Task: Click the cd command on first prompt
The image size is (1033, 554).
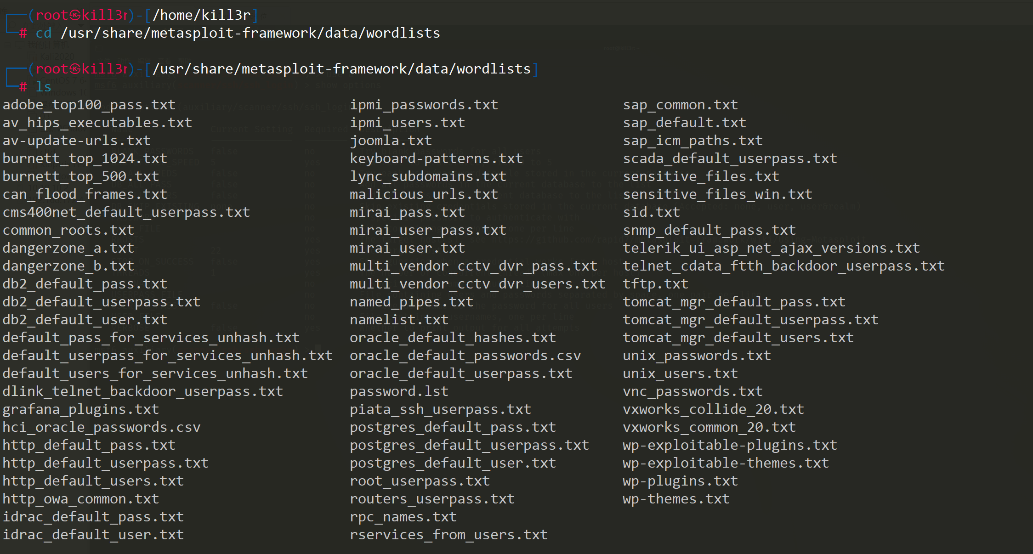Action: click(44, 33)
